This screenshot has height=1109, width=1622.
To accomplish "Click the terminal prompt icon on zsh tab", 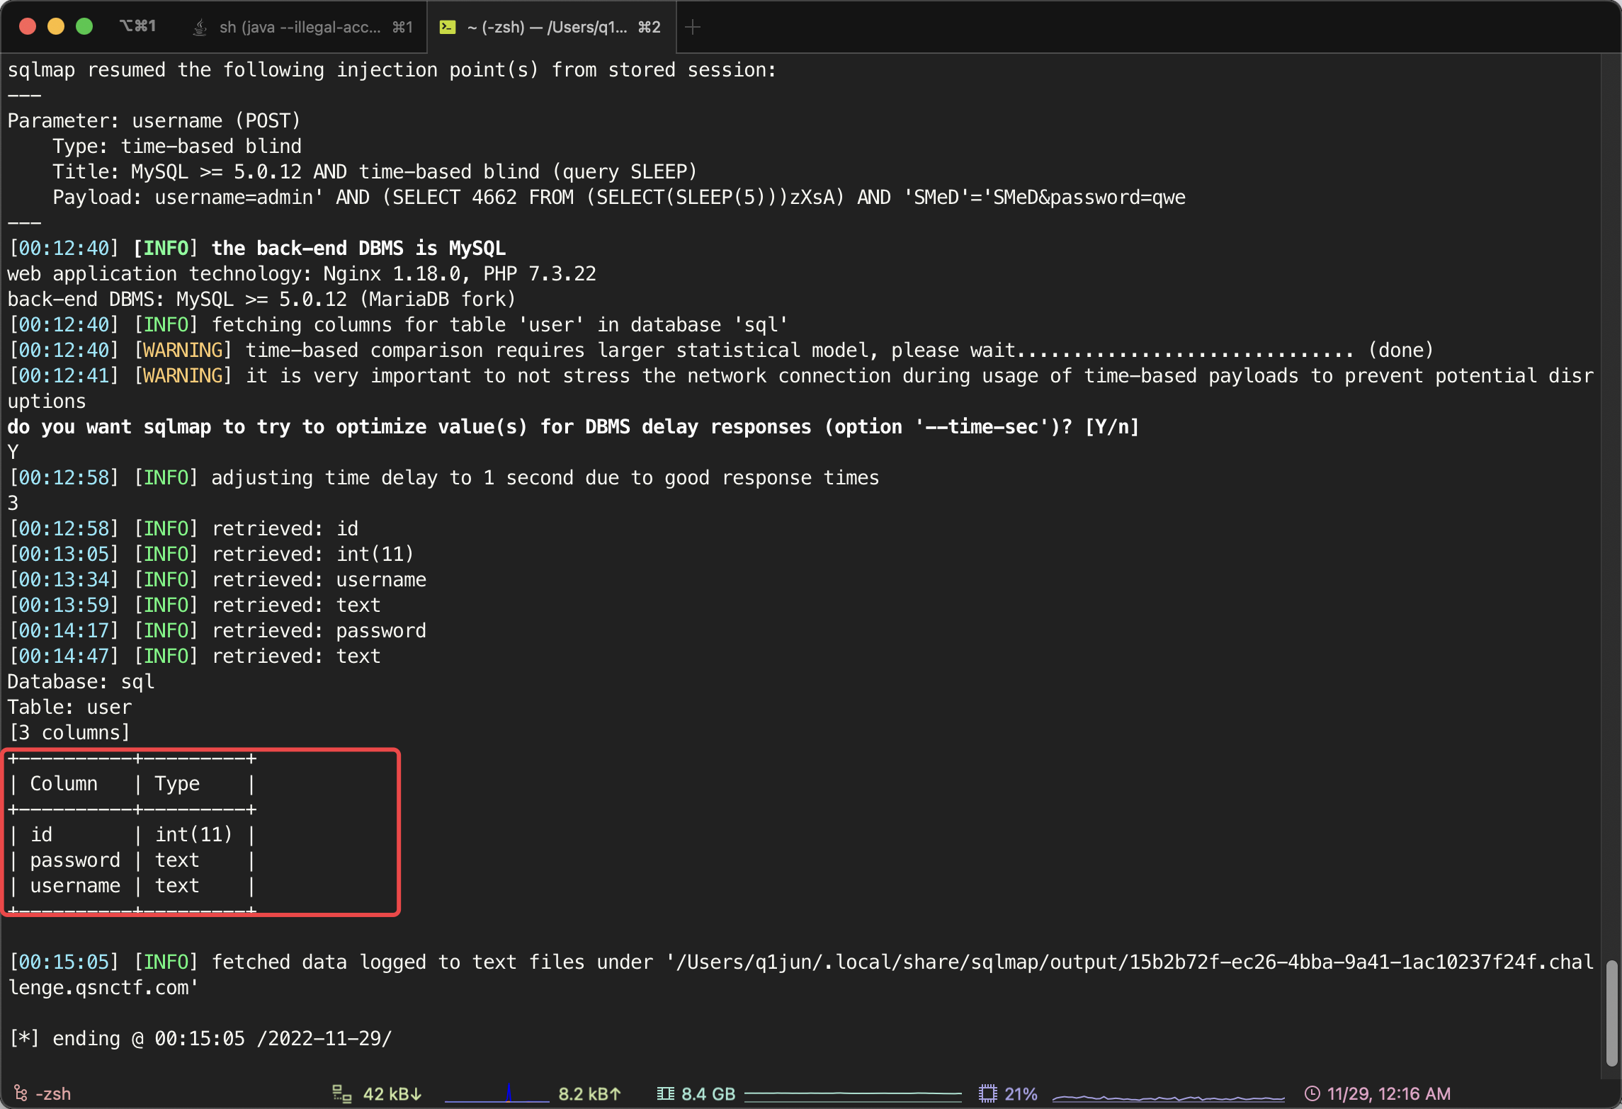I will pos(447,27).
